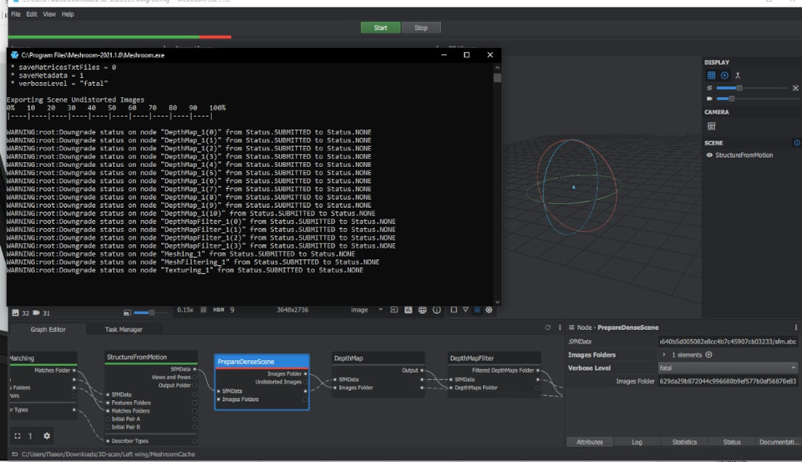The width and height of the screenshot is (802, 462).
Task: Click the MeshroomCache path text in status bar
Action: pyautogui.click(x=108, y=454)
